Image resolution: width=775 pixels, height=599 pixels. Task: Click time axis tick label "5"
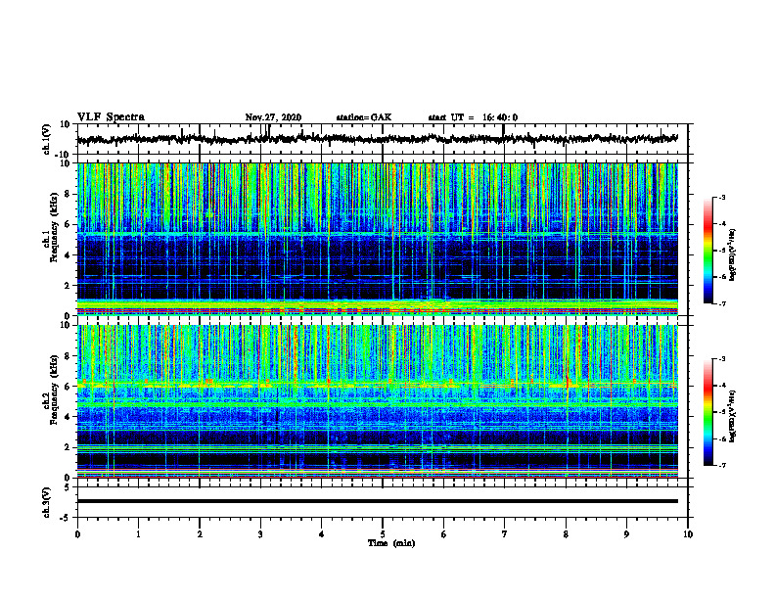click(x=383, y=534)
